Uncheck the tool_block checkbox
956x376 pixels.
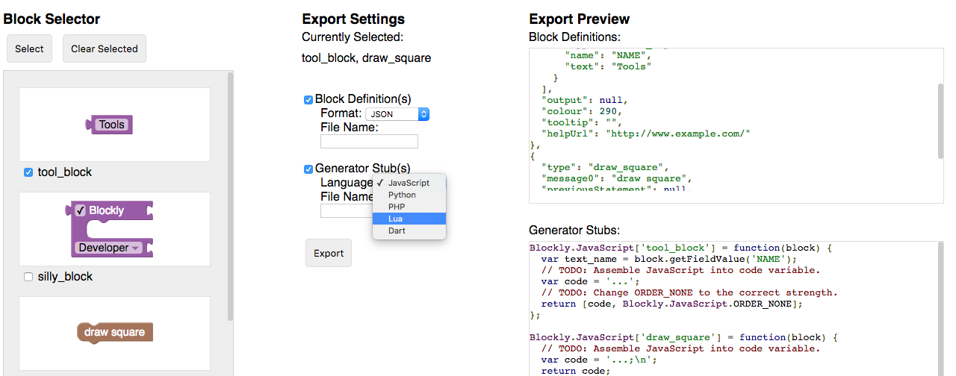point(28,172)
